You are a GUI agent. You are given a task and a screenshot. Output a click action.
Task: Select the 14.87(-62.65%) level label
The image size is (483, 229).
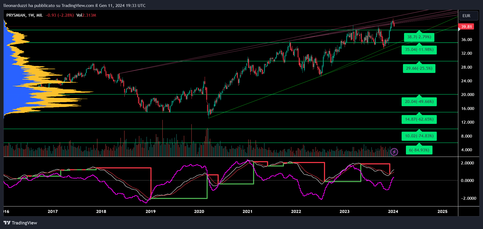(419, 119)
